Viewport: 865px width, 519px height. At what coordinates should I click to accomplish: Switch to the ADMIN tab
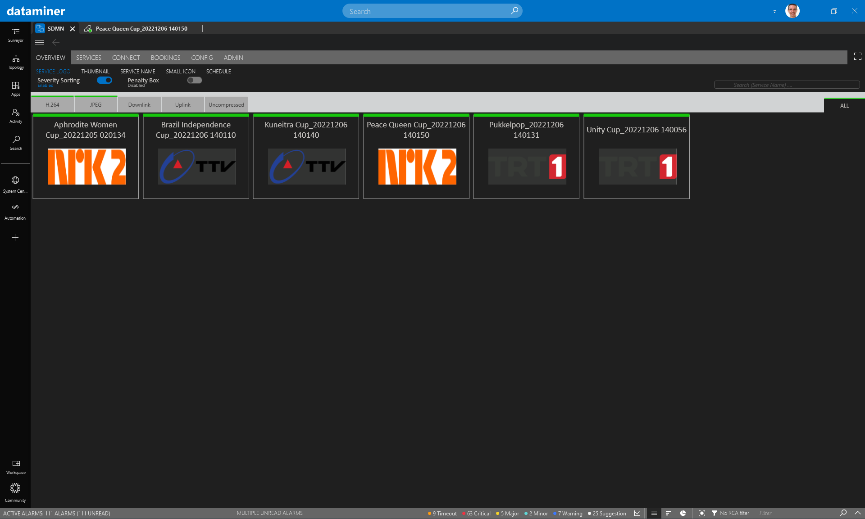[233, 58]
